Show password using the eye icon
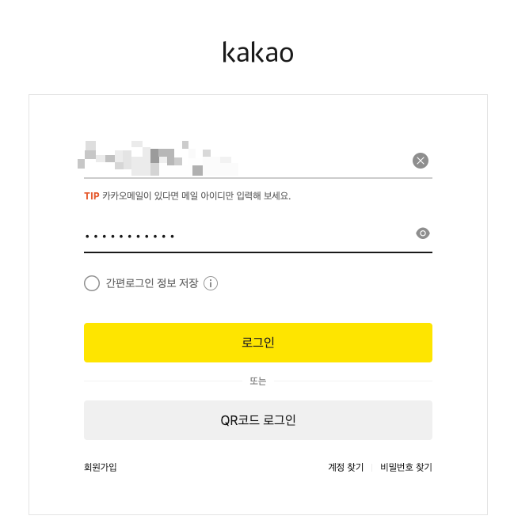Screen dimensions: 514x531 coord(422,233)
